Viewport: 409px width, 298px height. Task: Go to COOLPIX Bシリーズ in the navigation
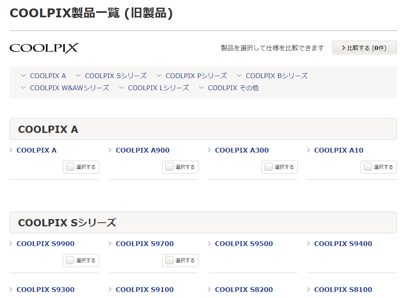(276, 76)
